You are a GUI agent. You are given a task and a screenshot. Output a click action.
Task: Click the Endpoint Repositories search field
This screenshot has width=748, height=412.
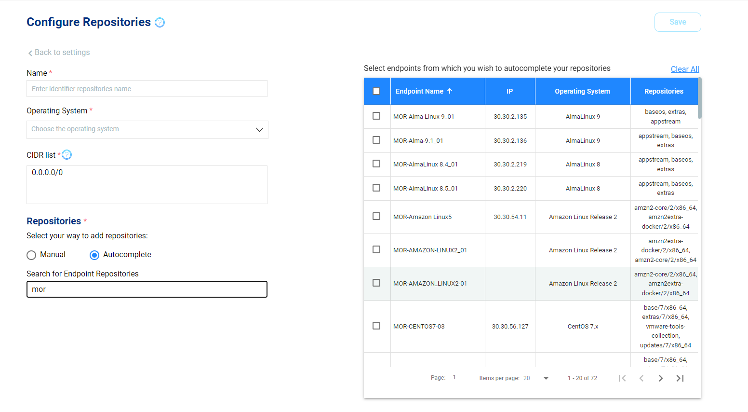click(147, 289)
